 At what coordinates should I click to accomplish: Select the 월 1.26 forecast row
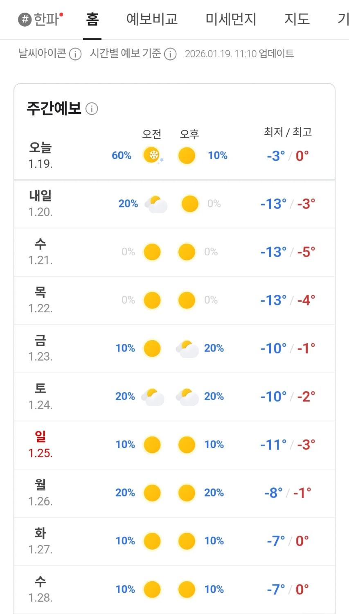click(x=174, y=493)
